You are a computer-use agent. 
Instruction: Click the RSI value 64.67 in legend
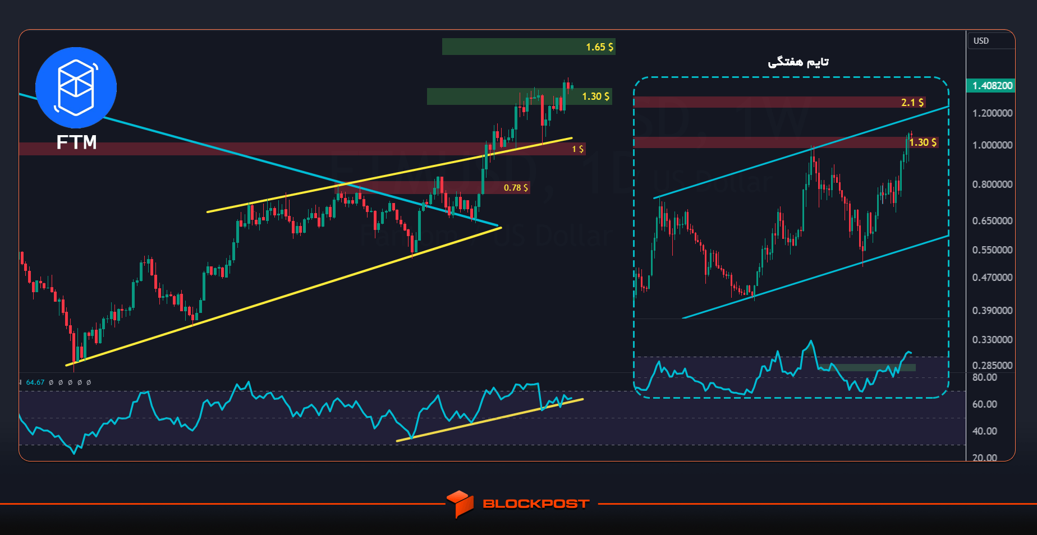pyautogui.click(x=35, y=382)
